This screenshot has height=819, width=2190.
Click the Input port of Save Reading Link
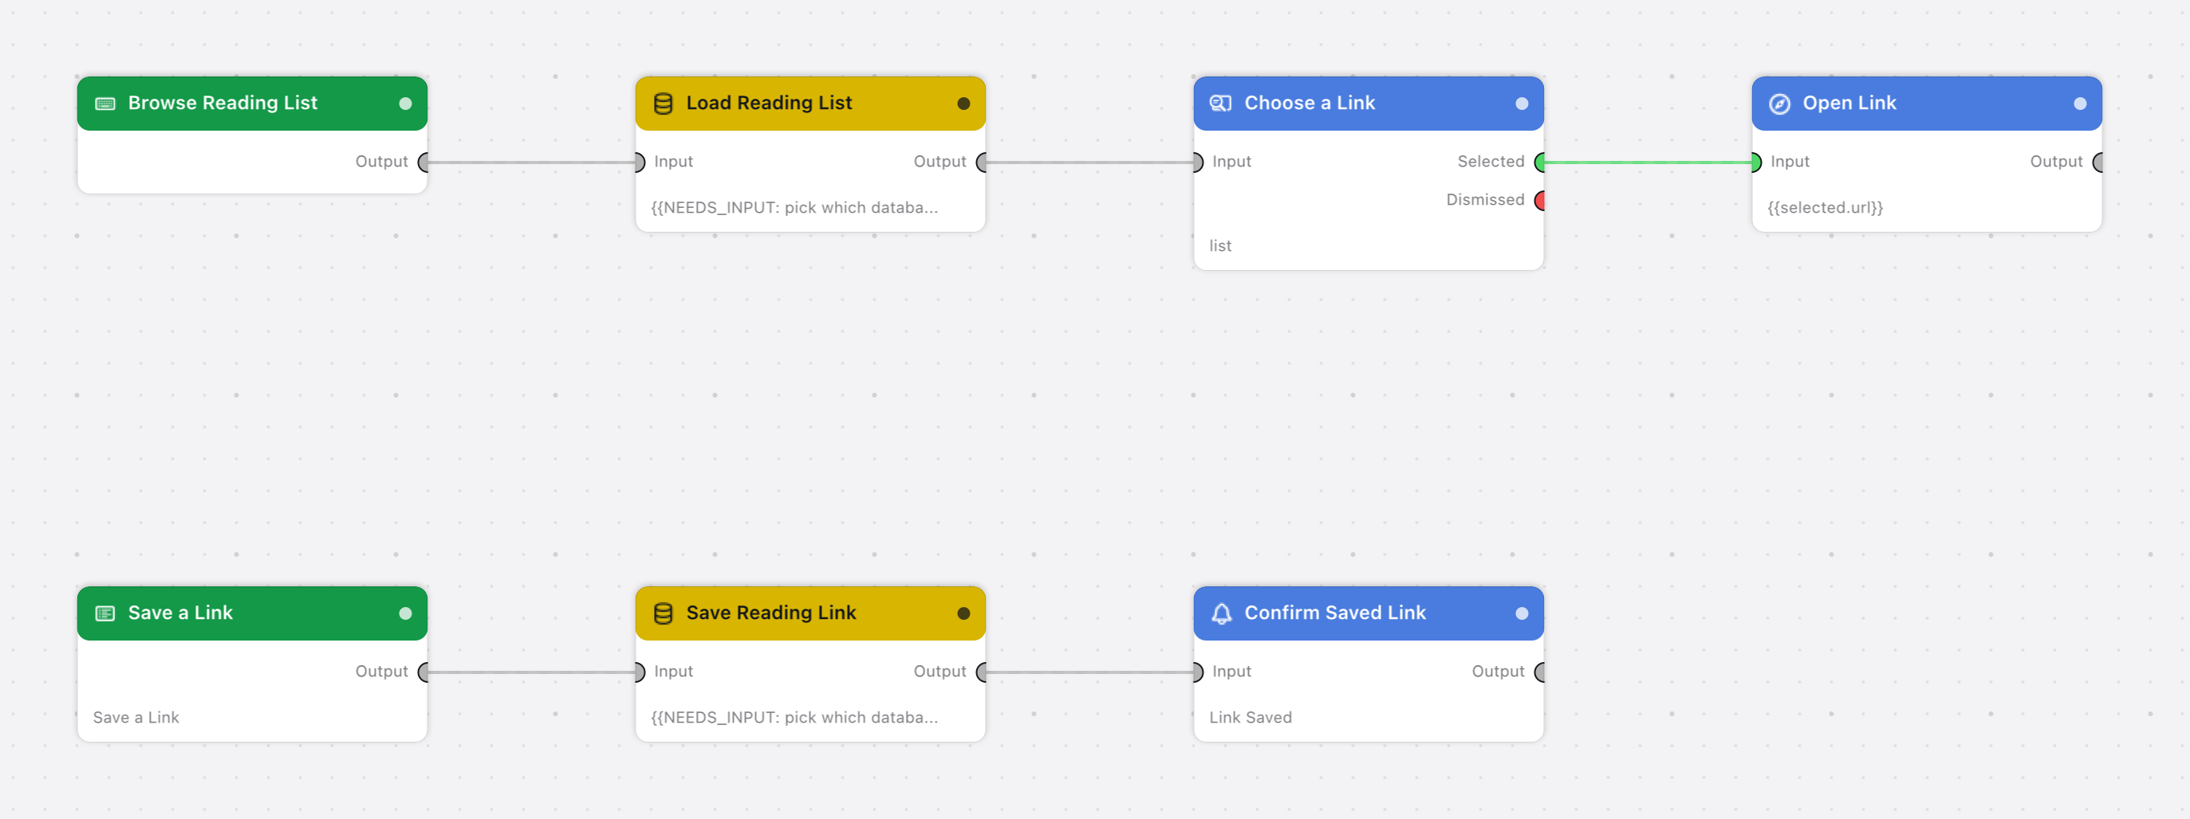pyautogui.click(x=640, y=672)
